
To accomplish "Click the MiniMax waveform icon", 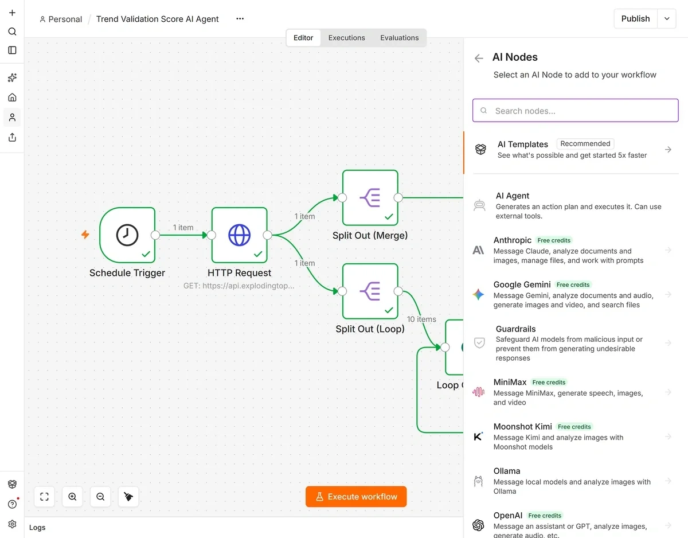I will [478, 392].
